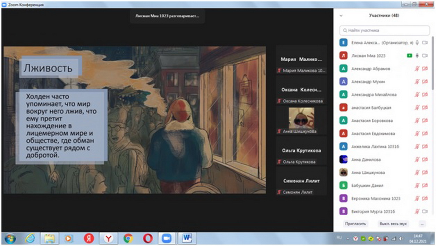
Task: Click the camera-off icon for Анастасия Боровкова
Action: click(x=424, y=121)
